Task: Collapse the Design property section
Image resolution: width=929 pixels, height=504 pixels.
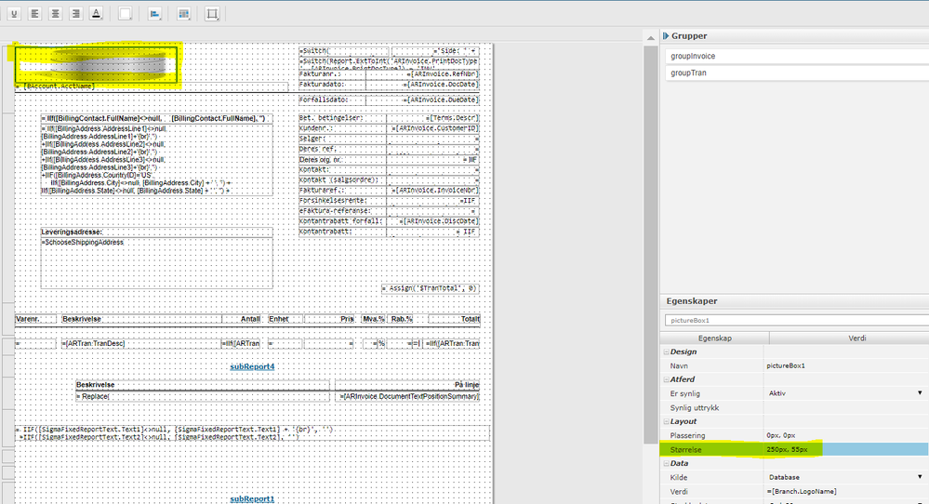Action: coord(666,351)
